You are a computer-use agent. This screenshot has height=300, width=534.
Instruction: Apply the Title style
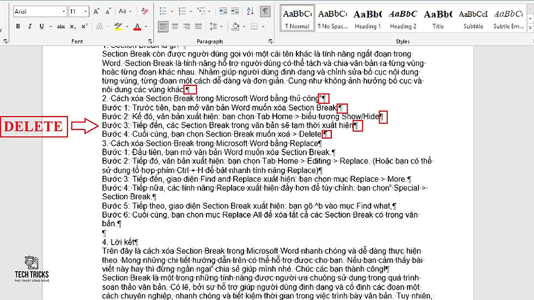click(x=438, y=19)
